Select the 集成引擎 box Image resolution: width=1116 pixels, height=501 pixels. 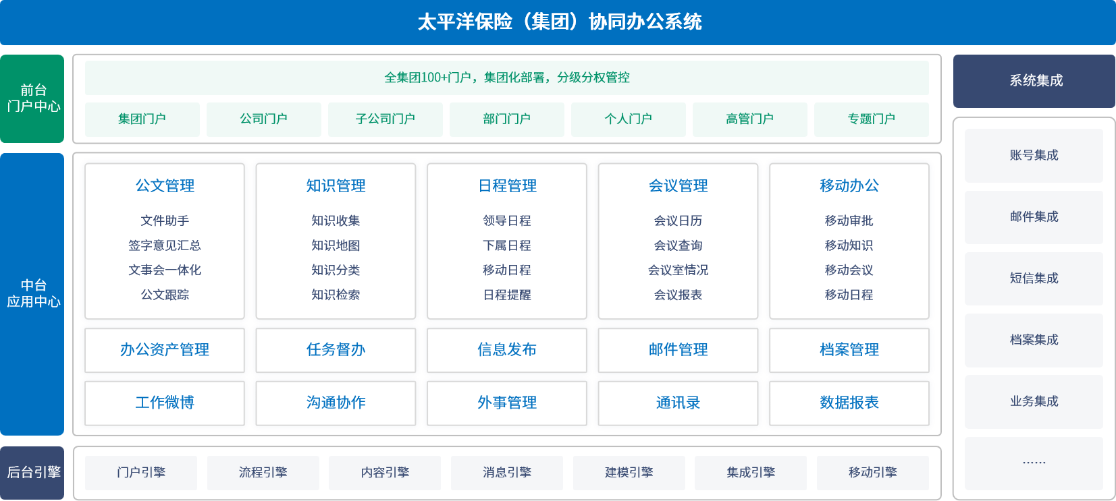pos(751,473)
